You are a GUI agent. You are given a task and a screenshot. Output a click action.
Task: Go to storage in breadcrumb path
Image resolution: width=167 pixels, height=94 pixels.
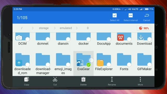click(44, 28)
